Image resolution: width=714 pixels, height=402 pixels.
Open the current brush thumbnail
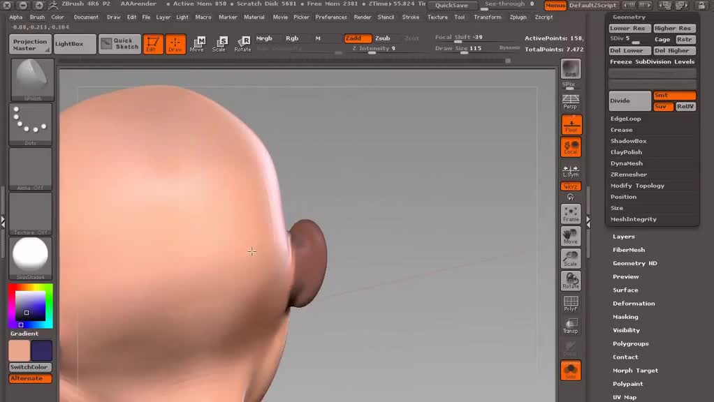(32, 80)
